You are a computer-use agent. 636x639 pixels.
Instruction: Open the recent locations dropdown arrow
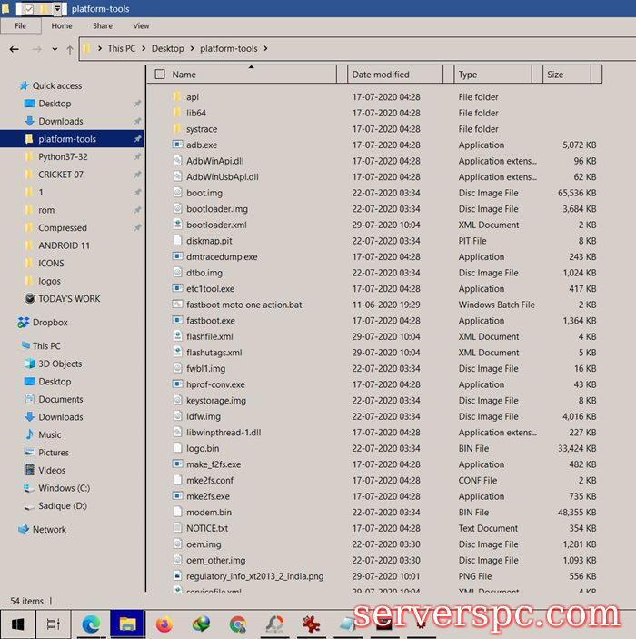tap(54, 49)
